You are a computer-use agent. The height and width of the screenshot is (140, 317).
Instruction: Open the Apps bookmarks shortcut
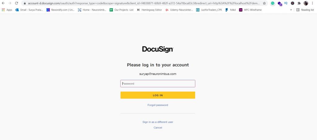(x=7, y=10)
